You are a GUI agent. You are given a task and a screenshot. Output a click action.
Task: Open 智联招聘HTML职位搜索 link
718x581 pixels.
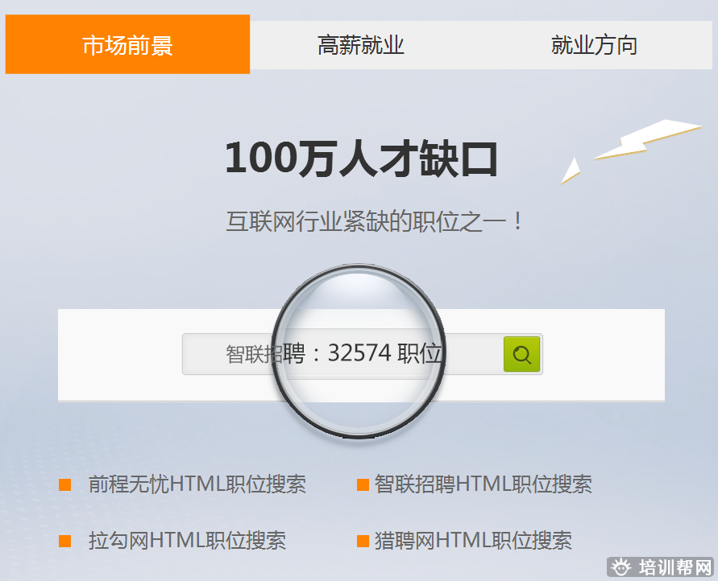[x=483, y=484]
